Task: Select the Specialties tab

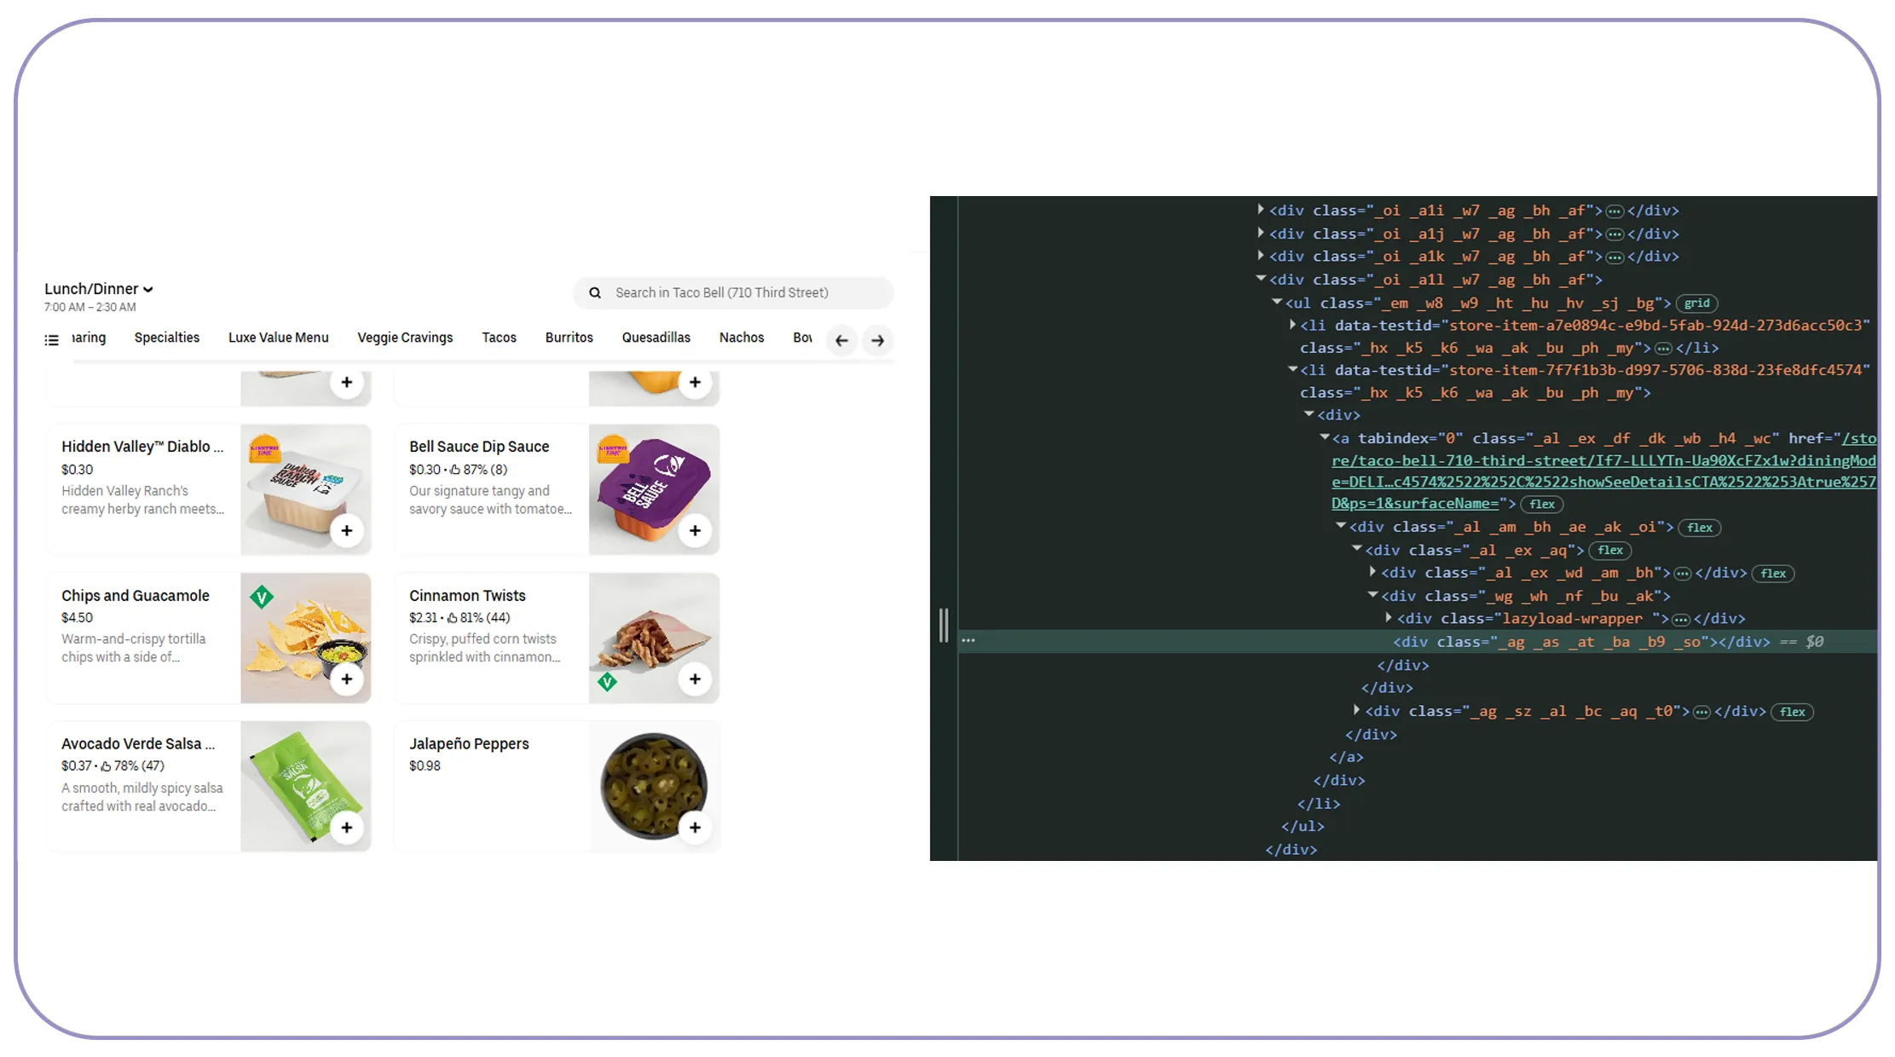Action: (x=167, y=338)
